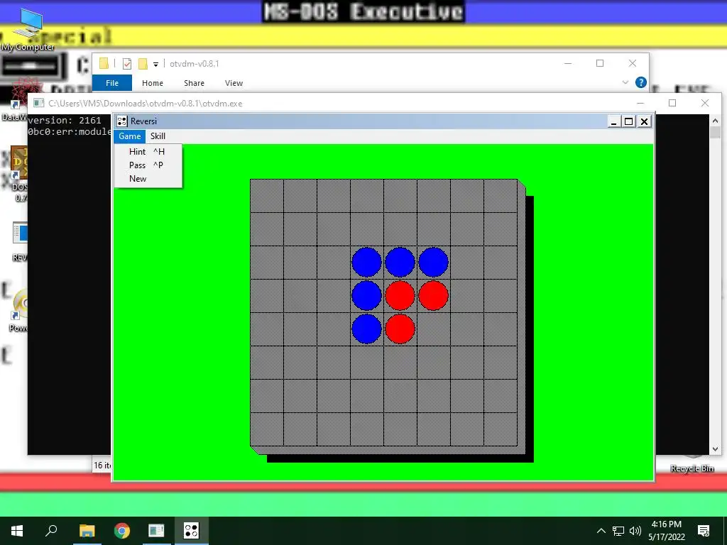
Task: Open the taskbar clock showing 4:16 PM
Action: click(x=666, y=531)
